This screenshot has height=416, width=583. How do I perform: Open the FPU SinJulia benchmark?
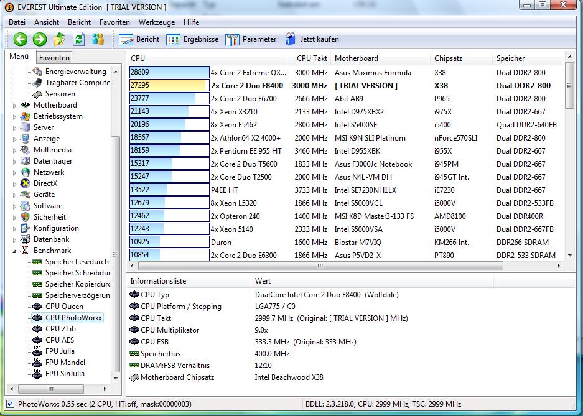tap(65, 373)
